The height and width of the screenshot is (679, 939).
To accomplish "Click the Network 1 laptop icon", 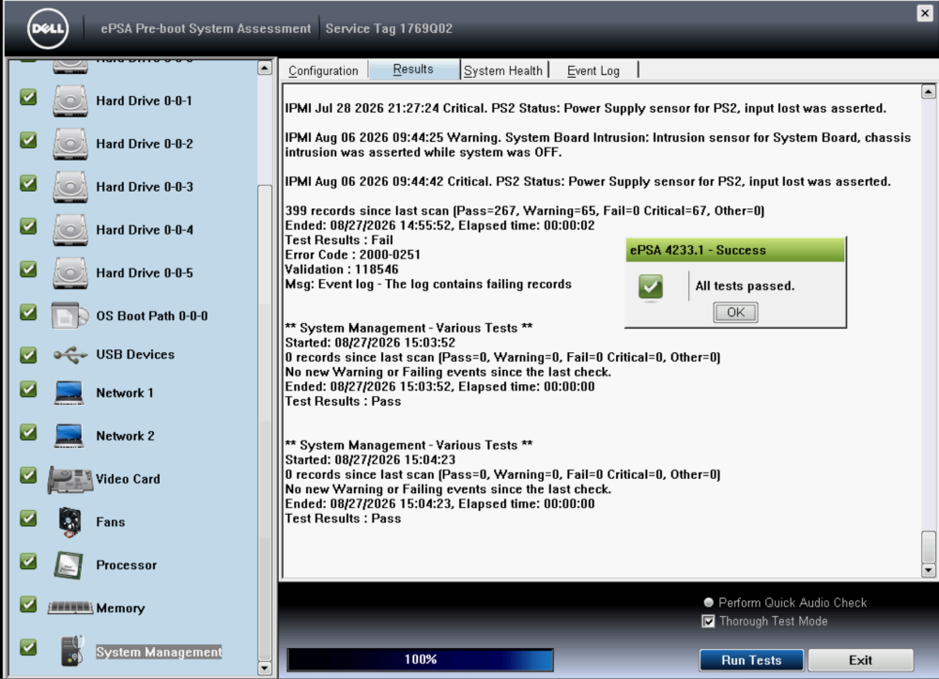I will point(69,393).
